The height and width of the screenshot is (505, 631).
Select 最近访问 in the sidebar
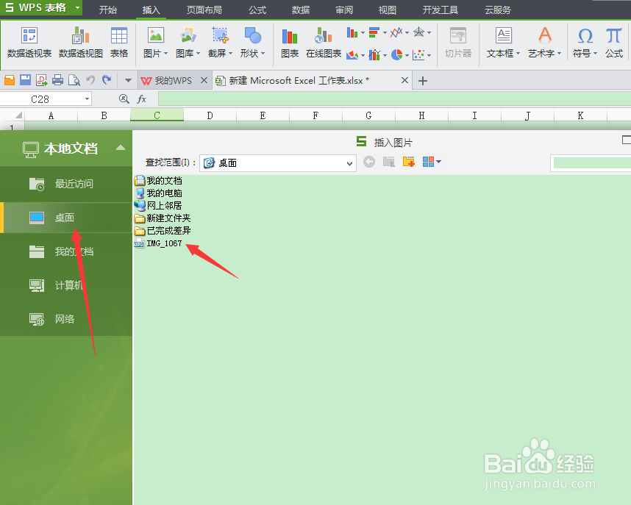(x=66, y=184)
